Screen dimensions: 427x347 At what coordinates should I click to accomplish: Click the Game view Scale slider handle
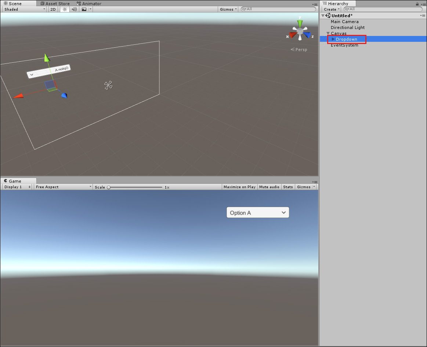coord(109,187)
